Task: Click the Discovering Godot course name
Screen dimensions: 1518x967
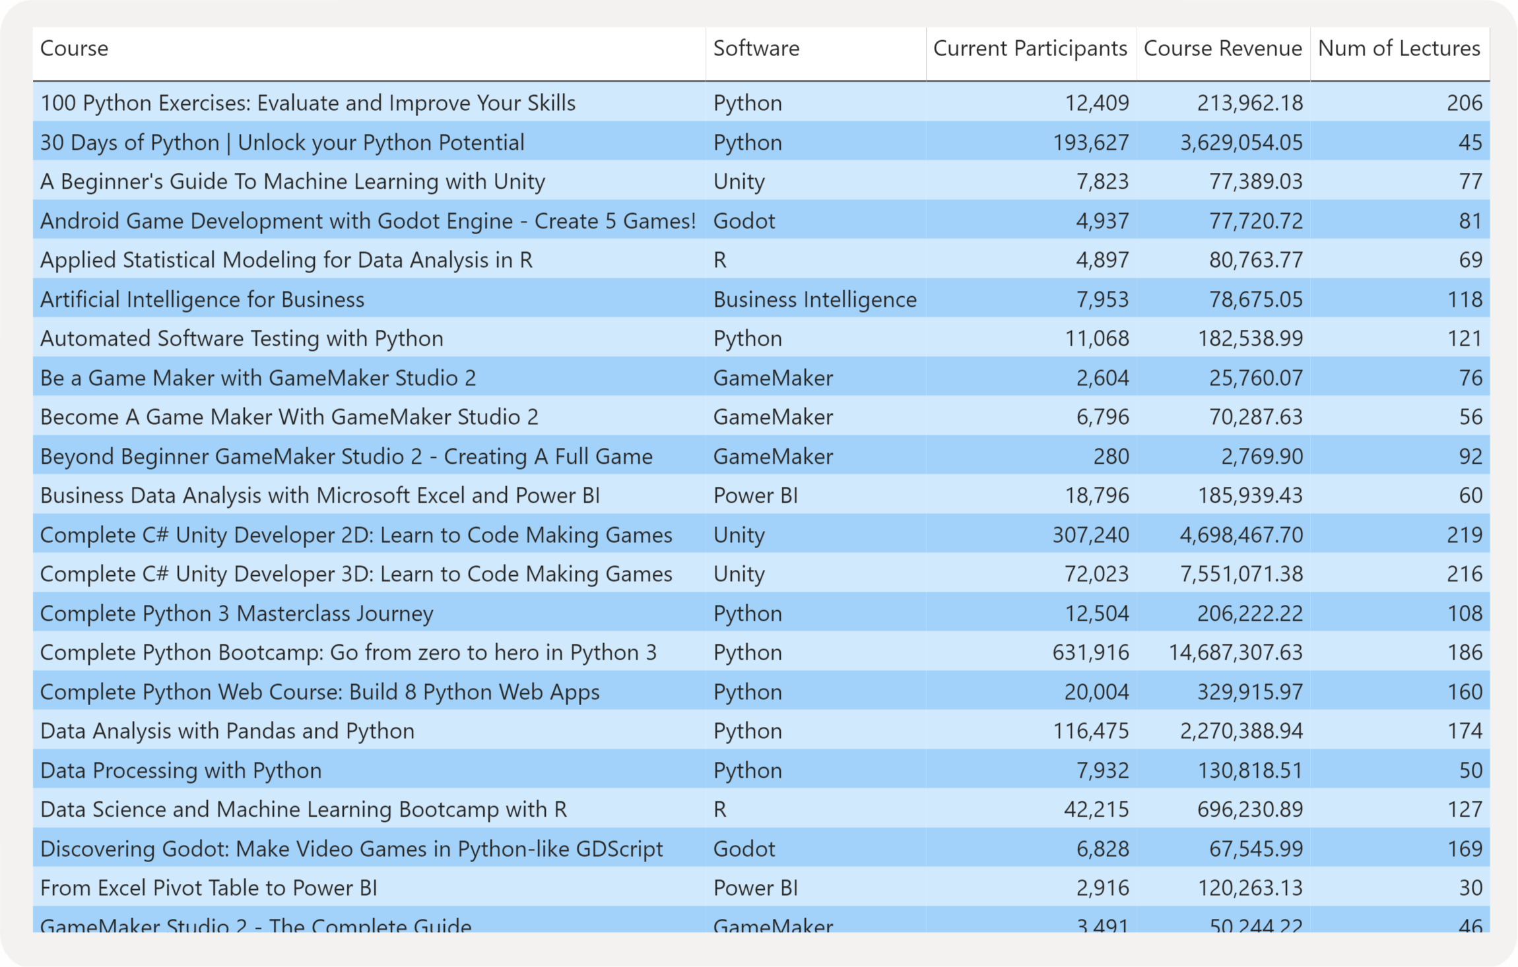Action: pos(351,849)
